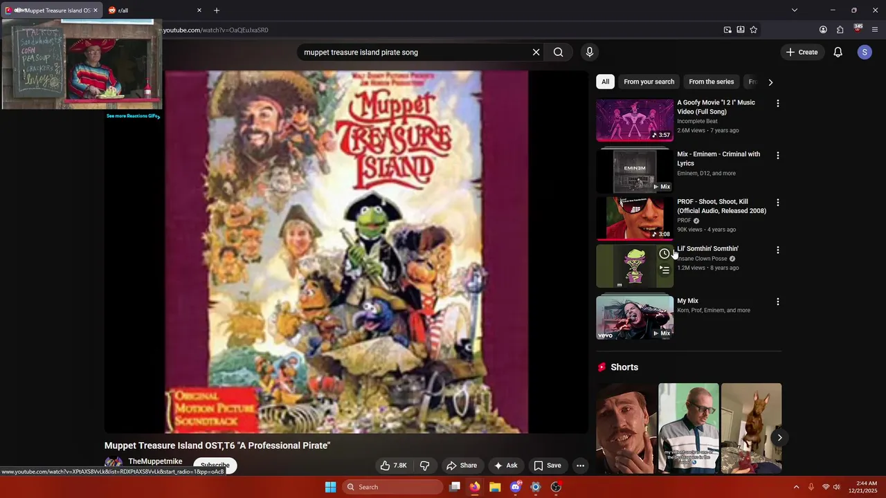The image size is (886, 498).
Task: Open the Firefox hamburger application menu
Action: pos(875,30)
